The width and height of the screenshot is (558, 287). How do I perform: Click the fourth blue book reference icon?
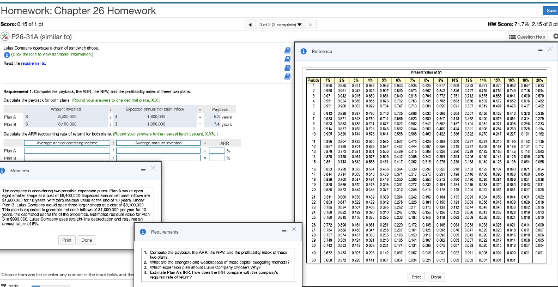point(287,76)
